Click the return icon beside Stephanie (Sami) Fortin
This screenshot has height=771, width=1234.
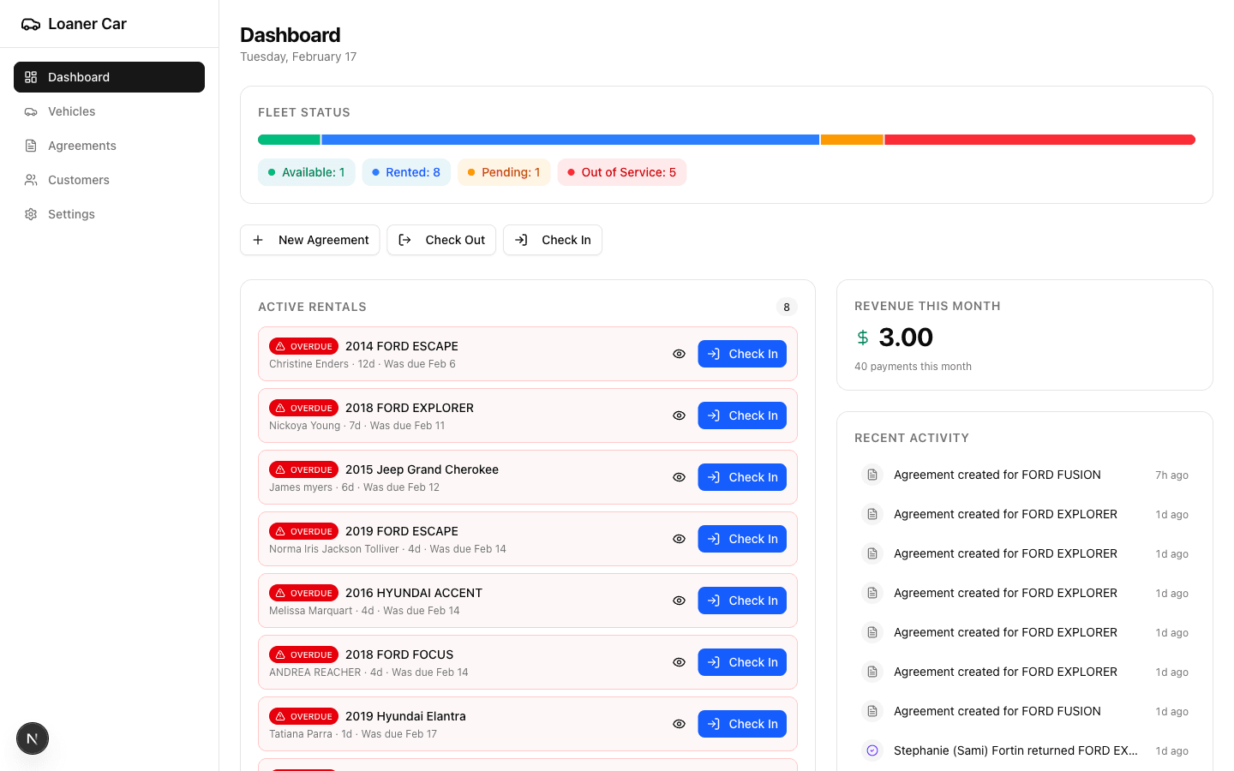(872, 750)
